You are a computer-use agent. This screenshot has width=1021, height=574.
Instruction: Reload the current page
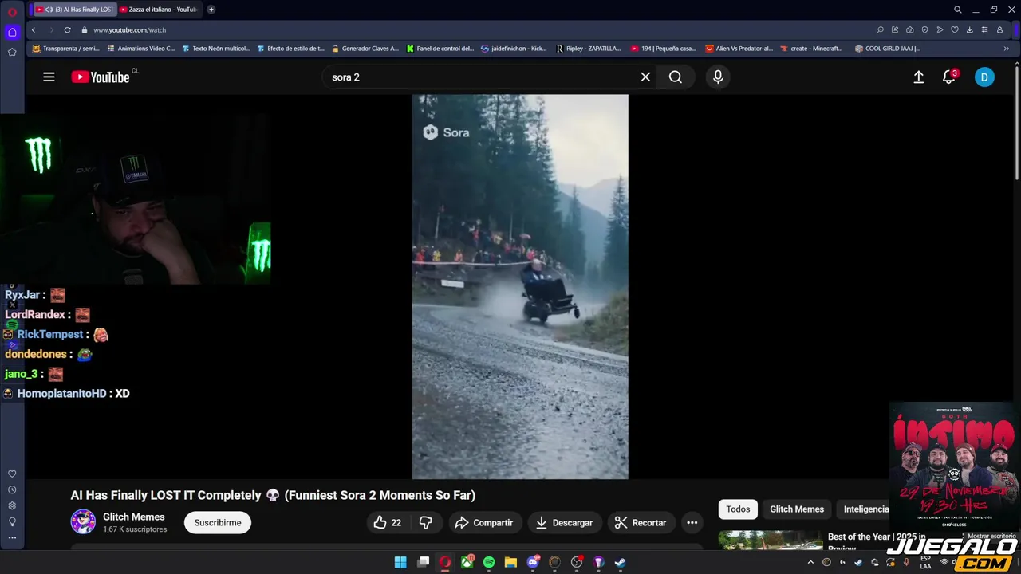68,29
